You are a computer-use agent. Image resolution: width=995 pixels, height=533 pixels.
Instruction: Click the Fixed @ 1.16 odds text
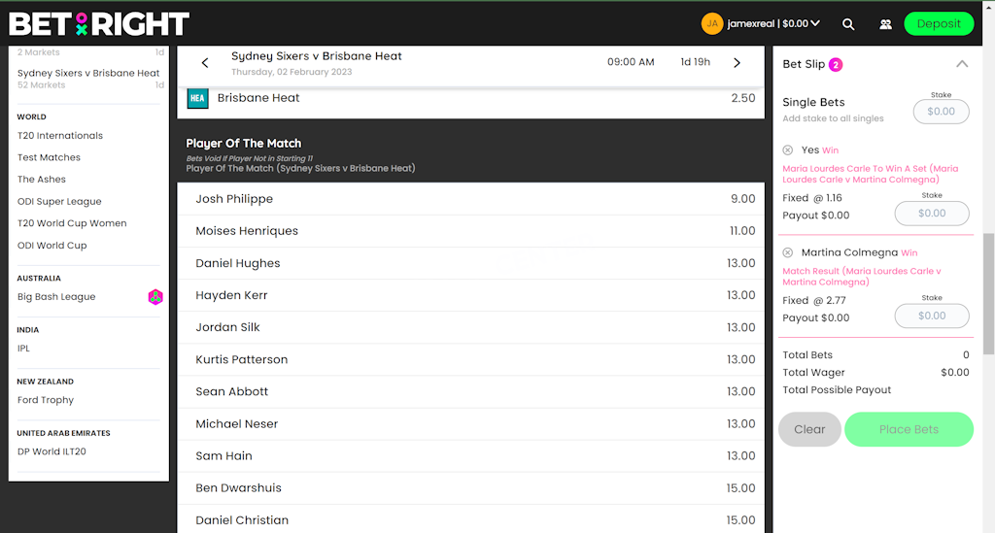click(812, 198)
